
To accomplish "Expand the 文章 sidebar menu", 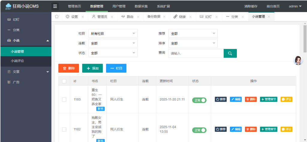I will click(26, 72).
